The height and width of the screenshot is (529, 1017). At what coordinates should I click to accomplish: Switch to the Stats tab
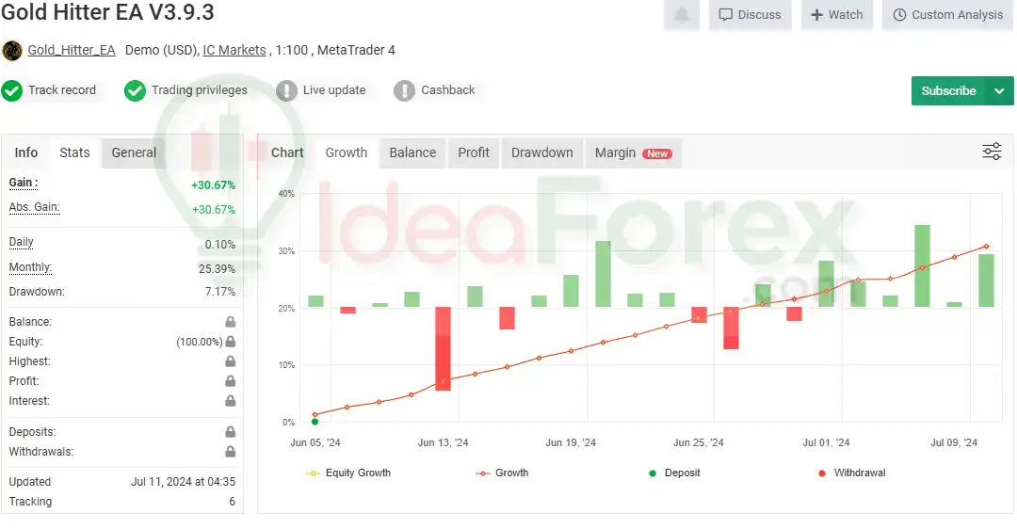point(74,152)
